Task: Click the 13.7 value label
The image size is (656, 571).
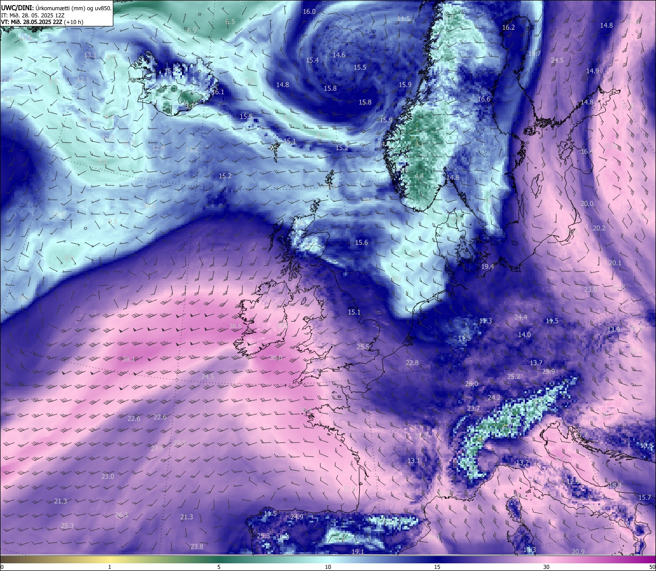Action: (536, 363)
